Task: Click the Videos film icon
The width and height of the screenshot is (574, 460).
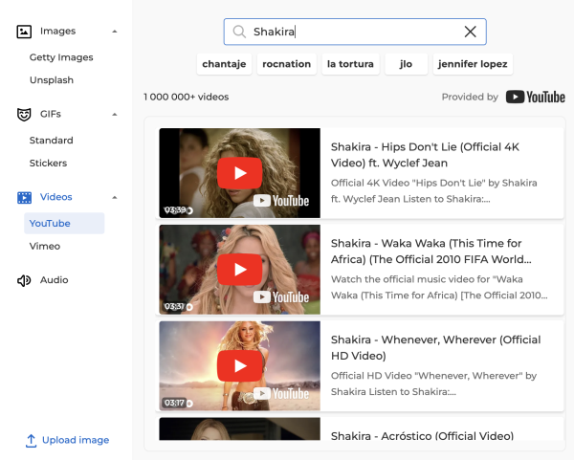Action: (x=24, y=197)
